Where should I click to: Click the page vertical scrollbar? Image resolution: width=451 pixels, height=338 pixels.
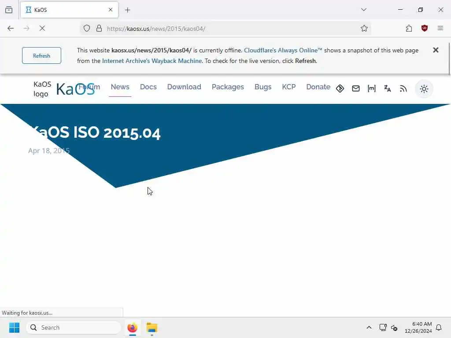(x=449, y=59)
